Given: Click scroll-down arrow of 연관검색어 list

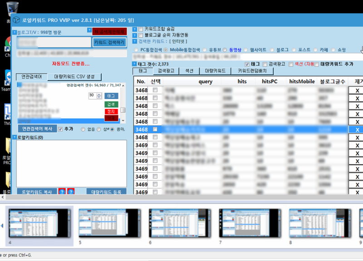Looking at the screenshot, I should click(123, 121).
